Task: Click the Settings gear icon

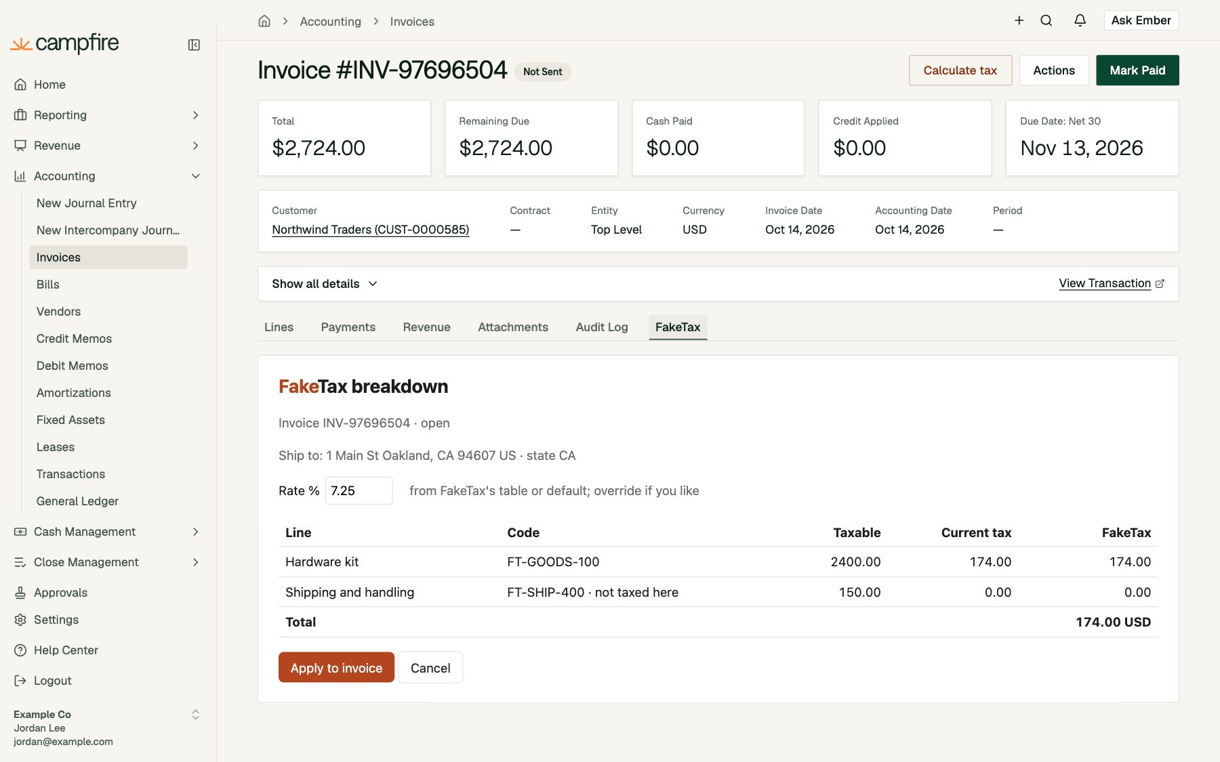Action: point(20,620)
